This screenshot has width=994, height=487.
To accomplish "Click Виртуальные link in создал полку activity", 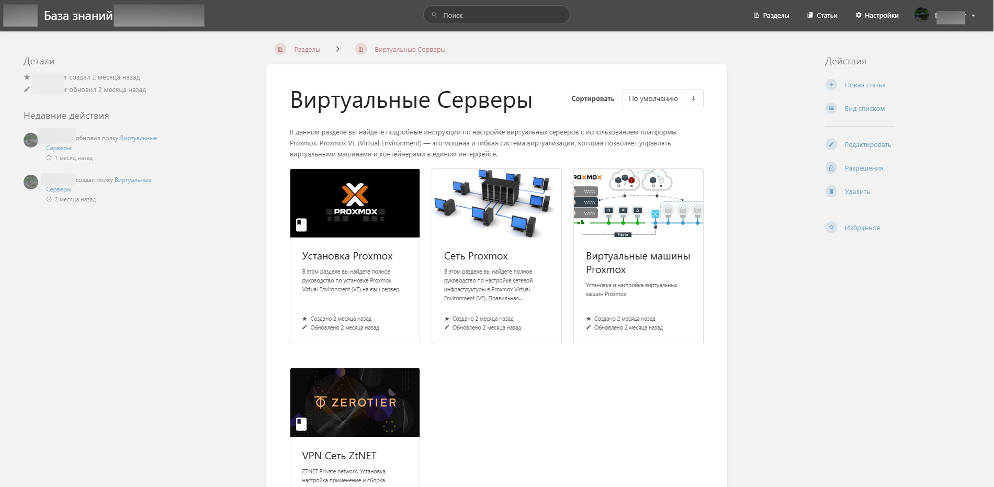I will tap(133, 180).
